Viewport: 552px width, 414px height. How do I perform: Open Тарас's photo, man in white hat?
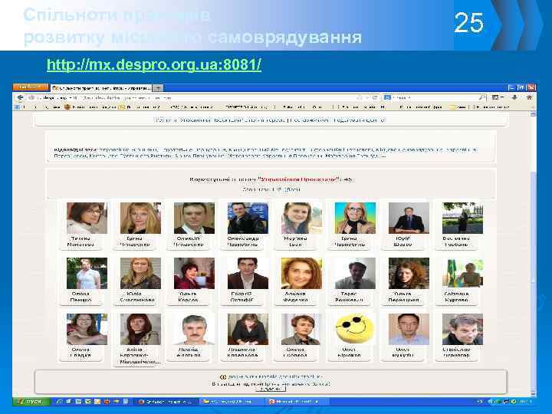[355, 273]
